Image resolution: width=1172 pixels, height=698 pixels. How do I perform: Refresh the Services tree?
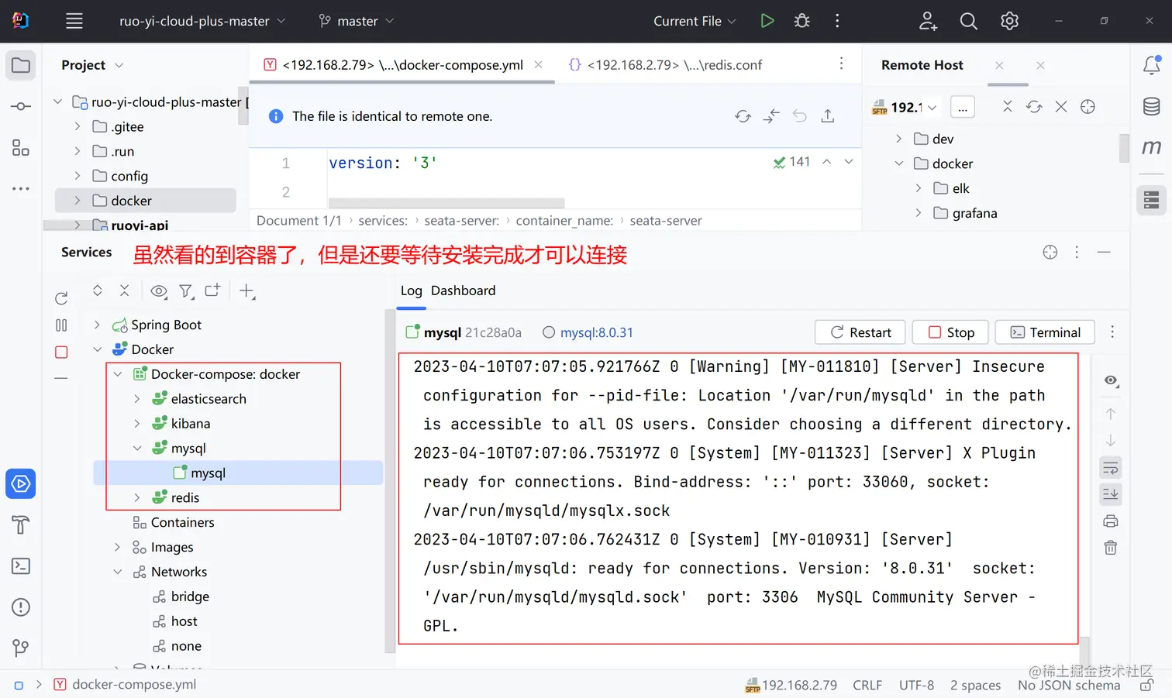point(61,298)
